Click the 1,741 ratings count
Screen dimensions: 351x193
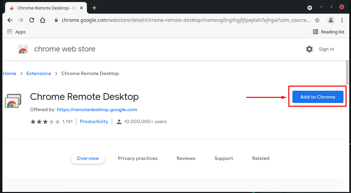[x=67, y=122]
